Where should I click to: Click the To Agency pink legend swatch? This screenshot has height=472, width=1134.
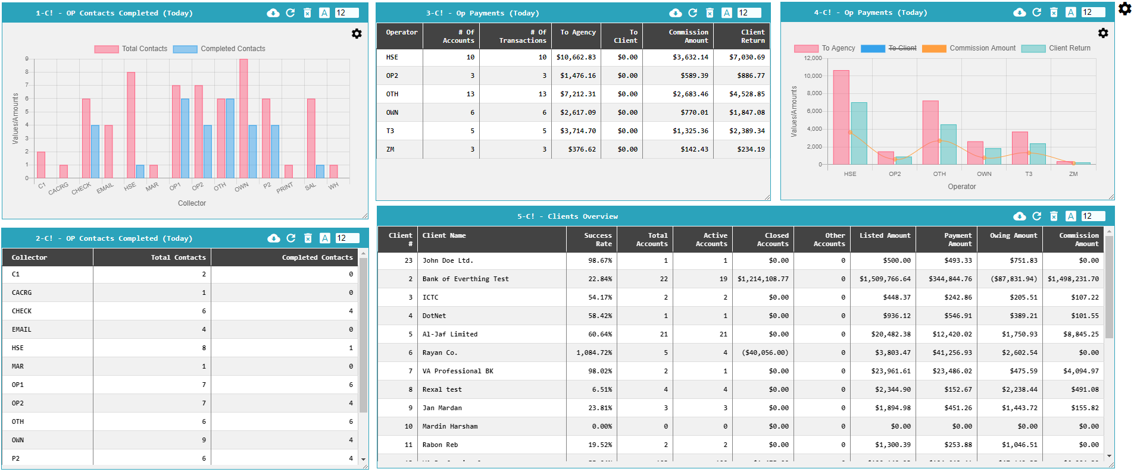(806, 48)
